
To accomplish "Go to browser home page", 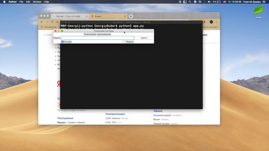I will pos(57,22).
